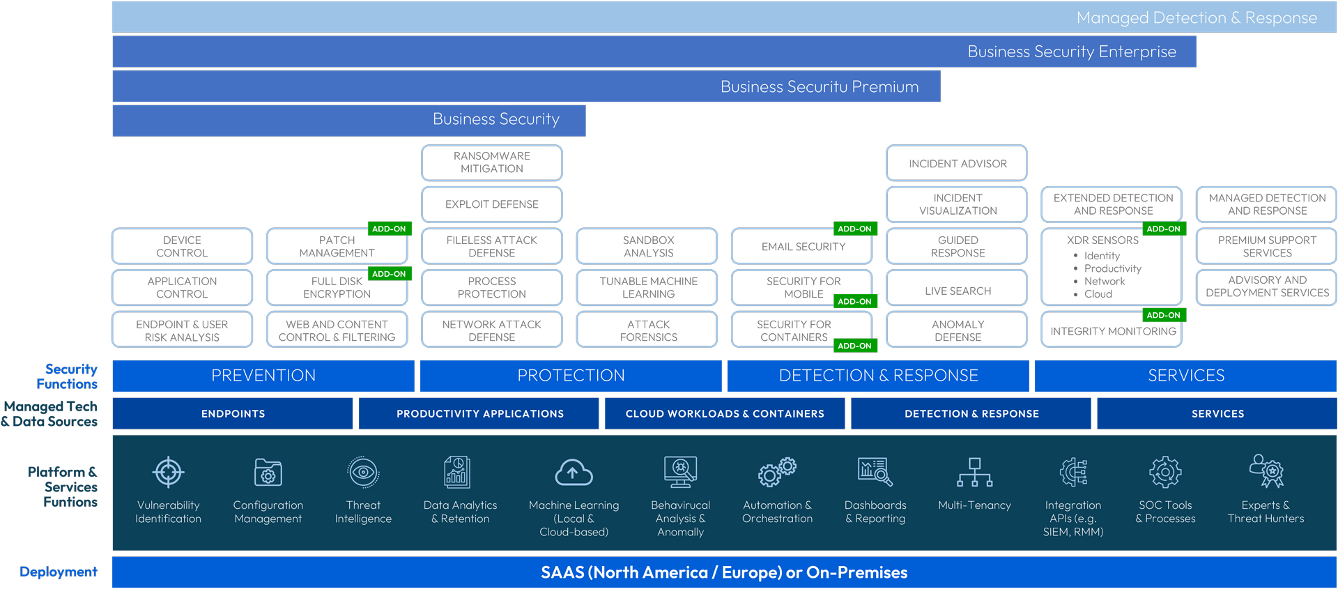Click the Experts & Threat Hunters icon
This screenshot has height=589, width=1338.
(1266, 471)
